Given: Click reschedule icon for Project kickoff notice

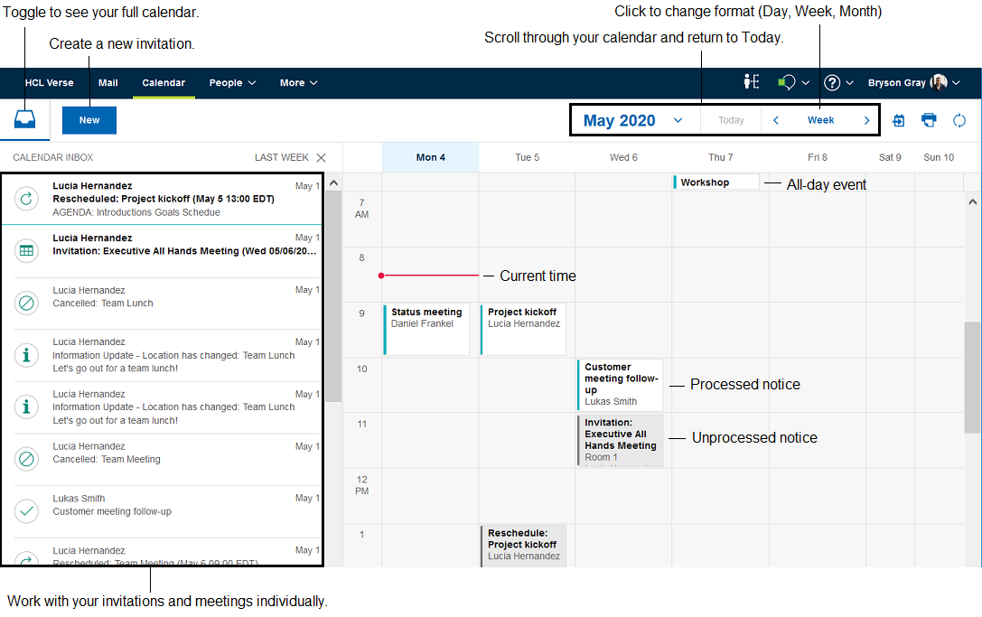Looking at the screenshot, I should pyautogui.click(x=27, y=199).
